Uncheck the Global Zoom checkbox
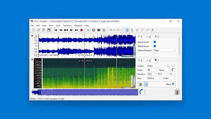211x119 pixels. tap(155, 46)
